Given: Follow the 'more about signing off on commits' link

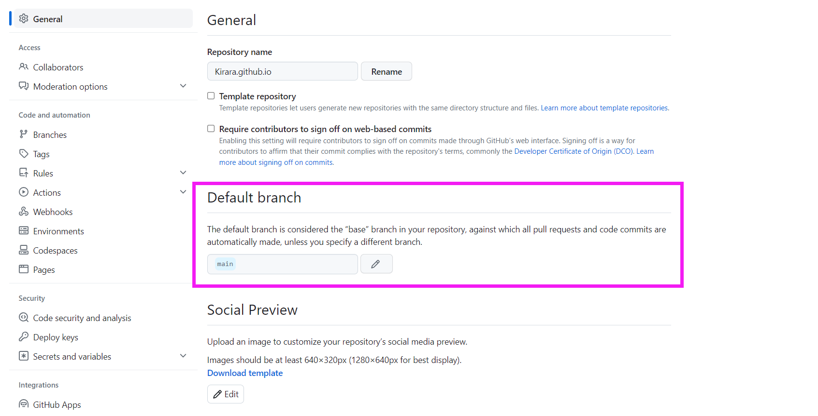Looking at the screenshot, I should pyautogui.click(x=276, y=162).
